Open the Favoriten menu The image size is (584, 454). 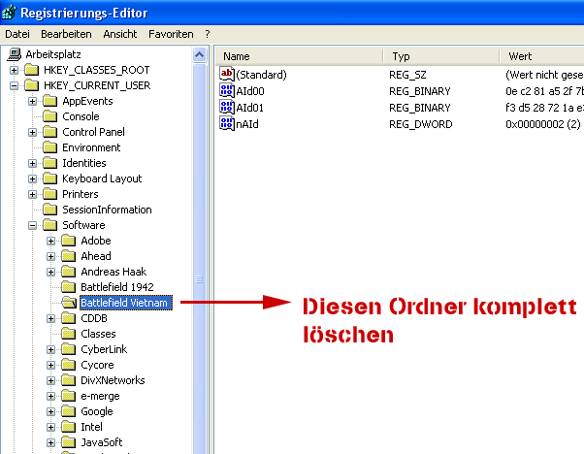point(171,34)
